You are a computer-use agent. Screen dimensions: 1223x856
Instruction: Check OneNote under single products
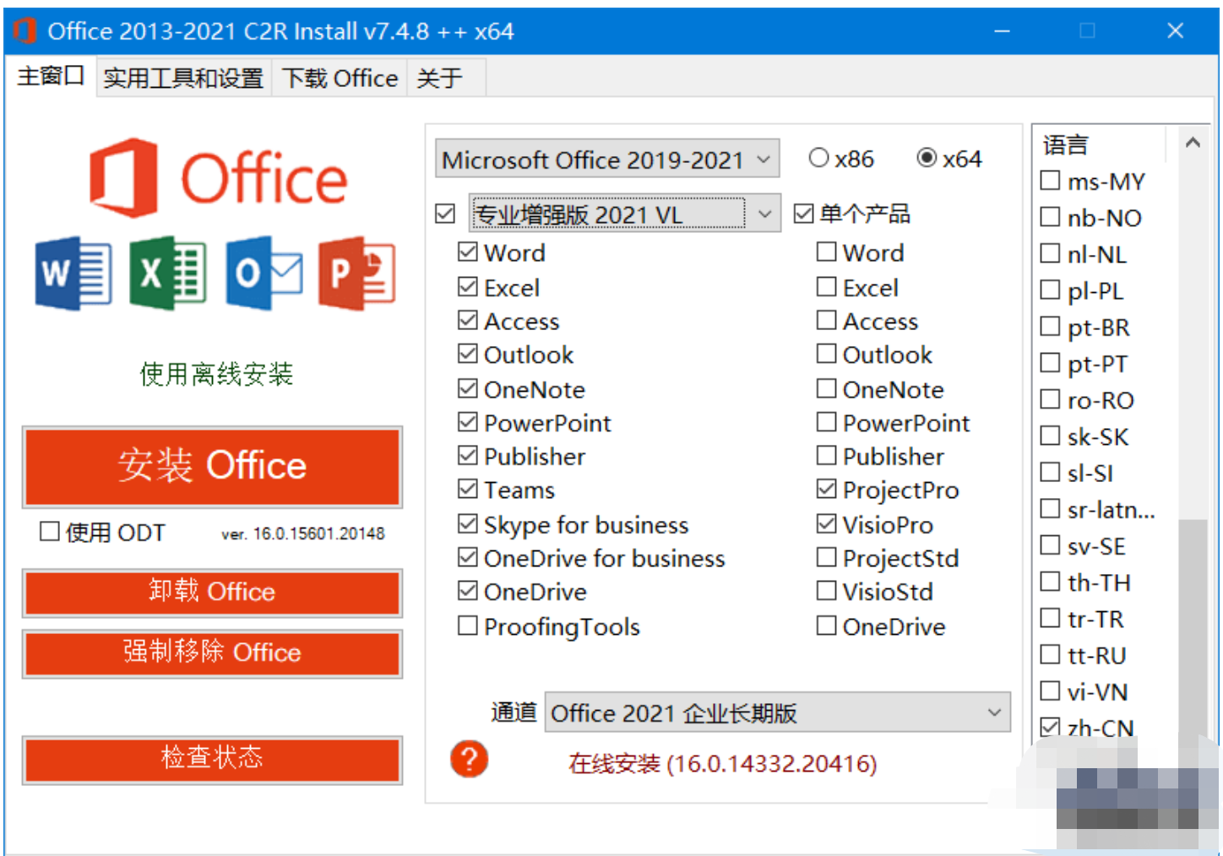click(x=826, y=388)
